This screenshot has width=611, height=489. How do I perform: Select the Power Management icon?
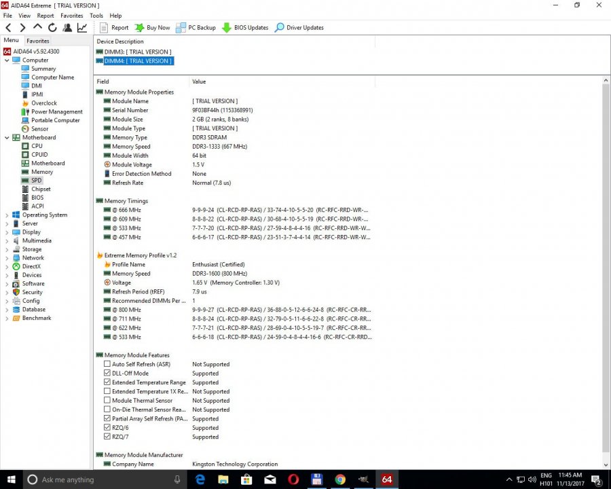coord(25,111)
